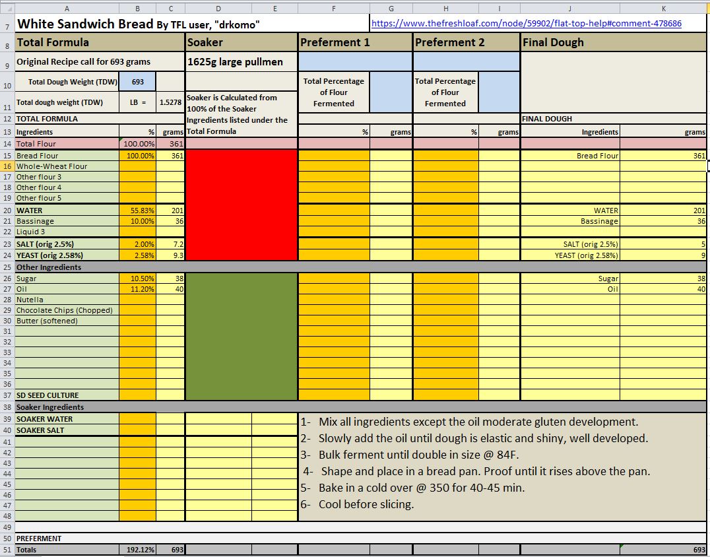The image size is (710, 557).
Task: Click the Bread Flour 100.00% percentage cell
Action: click(x=138, y=156)
